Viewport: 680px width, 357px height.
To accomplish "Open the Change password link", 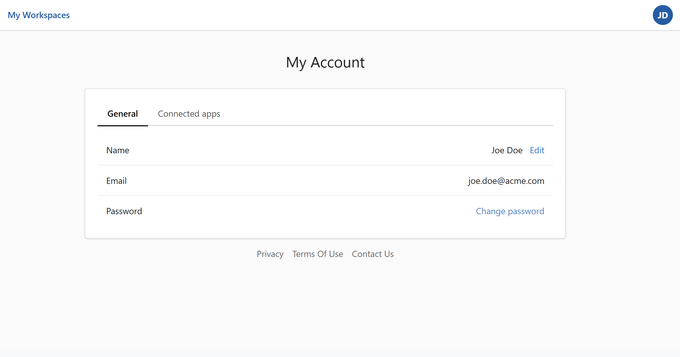I will coord(510,211).
